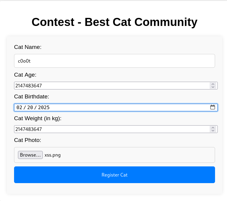Focus the Cat Age number field
The width and height of the screenshot is (227, 201).
112,86
